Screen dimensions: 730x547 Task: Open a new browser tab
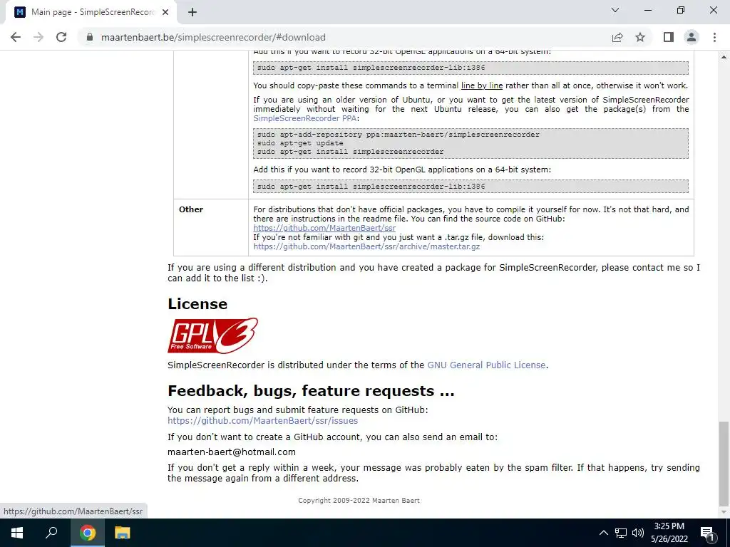[x=192, y=13]
